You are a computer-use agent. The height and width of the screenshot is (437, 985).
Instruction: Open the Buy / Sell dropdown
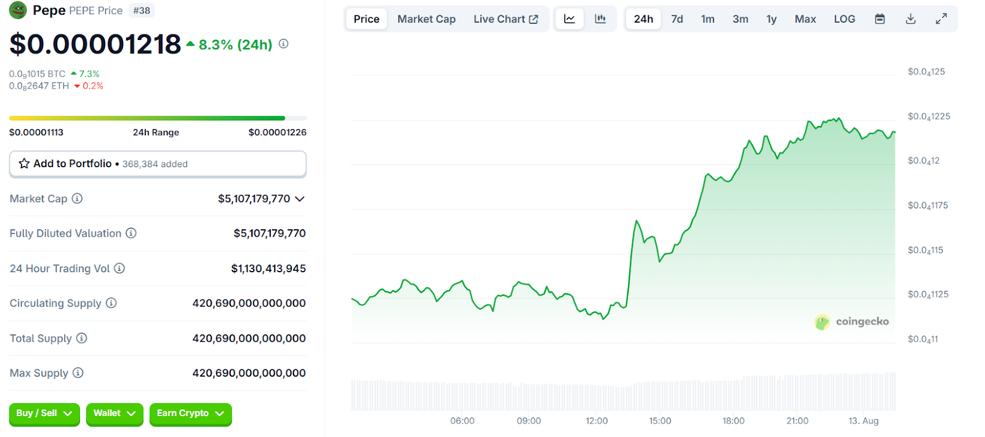tap(44, 414)
